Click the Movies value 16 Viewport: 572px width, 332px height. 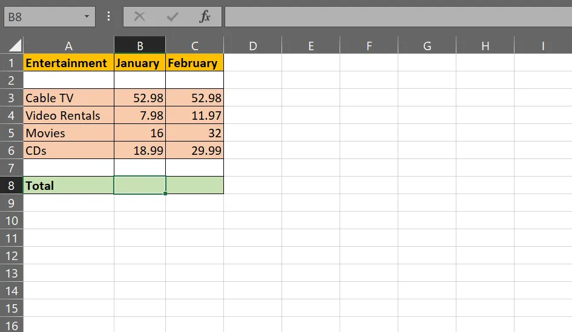click(x=140, y=132)
